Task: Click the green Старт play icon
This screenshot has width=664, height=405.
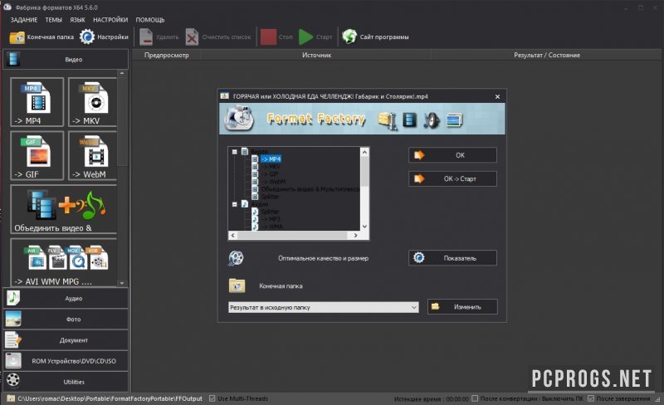Action: point(305,37)
